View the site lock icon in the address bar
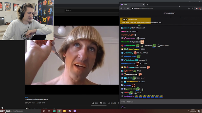Screen dimensions: 202x113 [132, 8]
